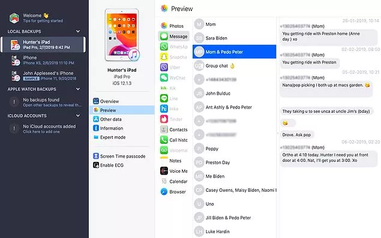Click the Enable ECG watch icon
The width and height of the screenshot is (381, 238).
pos(96,165)
